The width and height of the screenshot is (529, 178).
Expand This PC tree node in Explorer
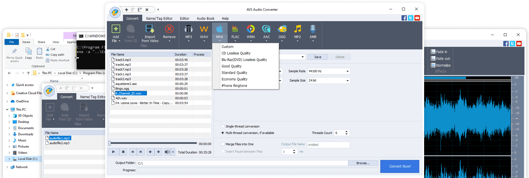pos(7,109)
